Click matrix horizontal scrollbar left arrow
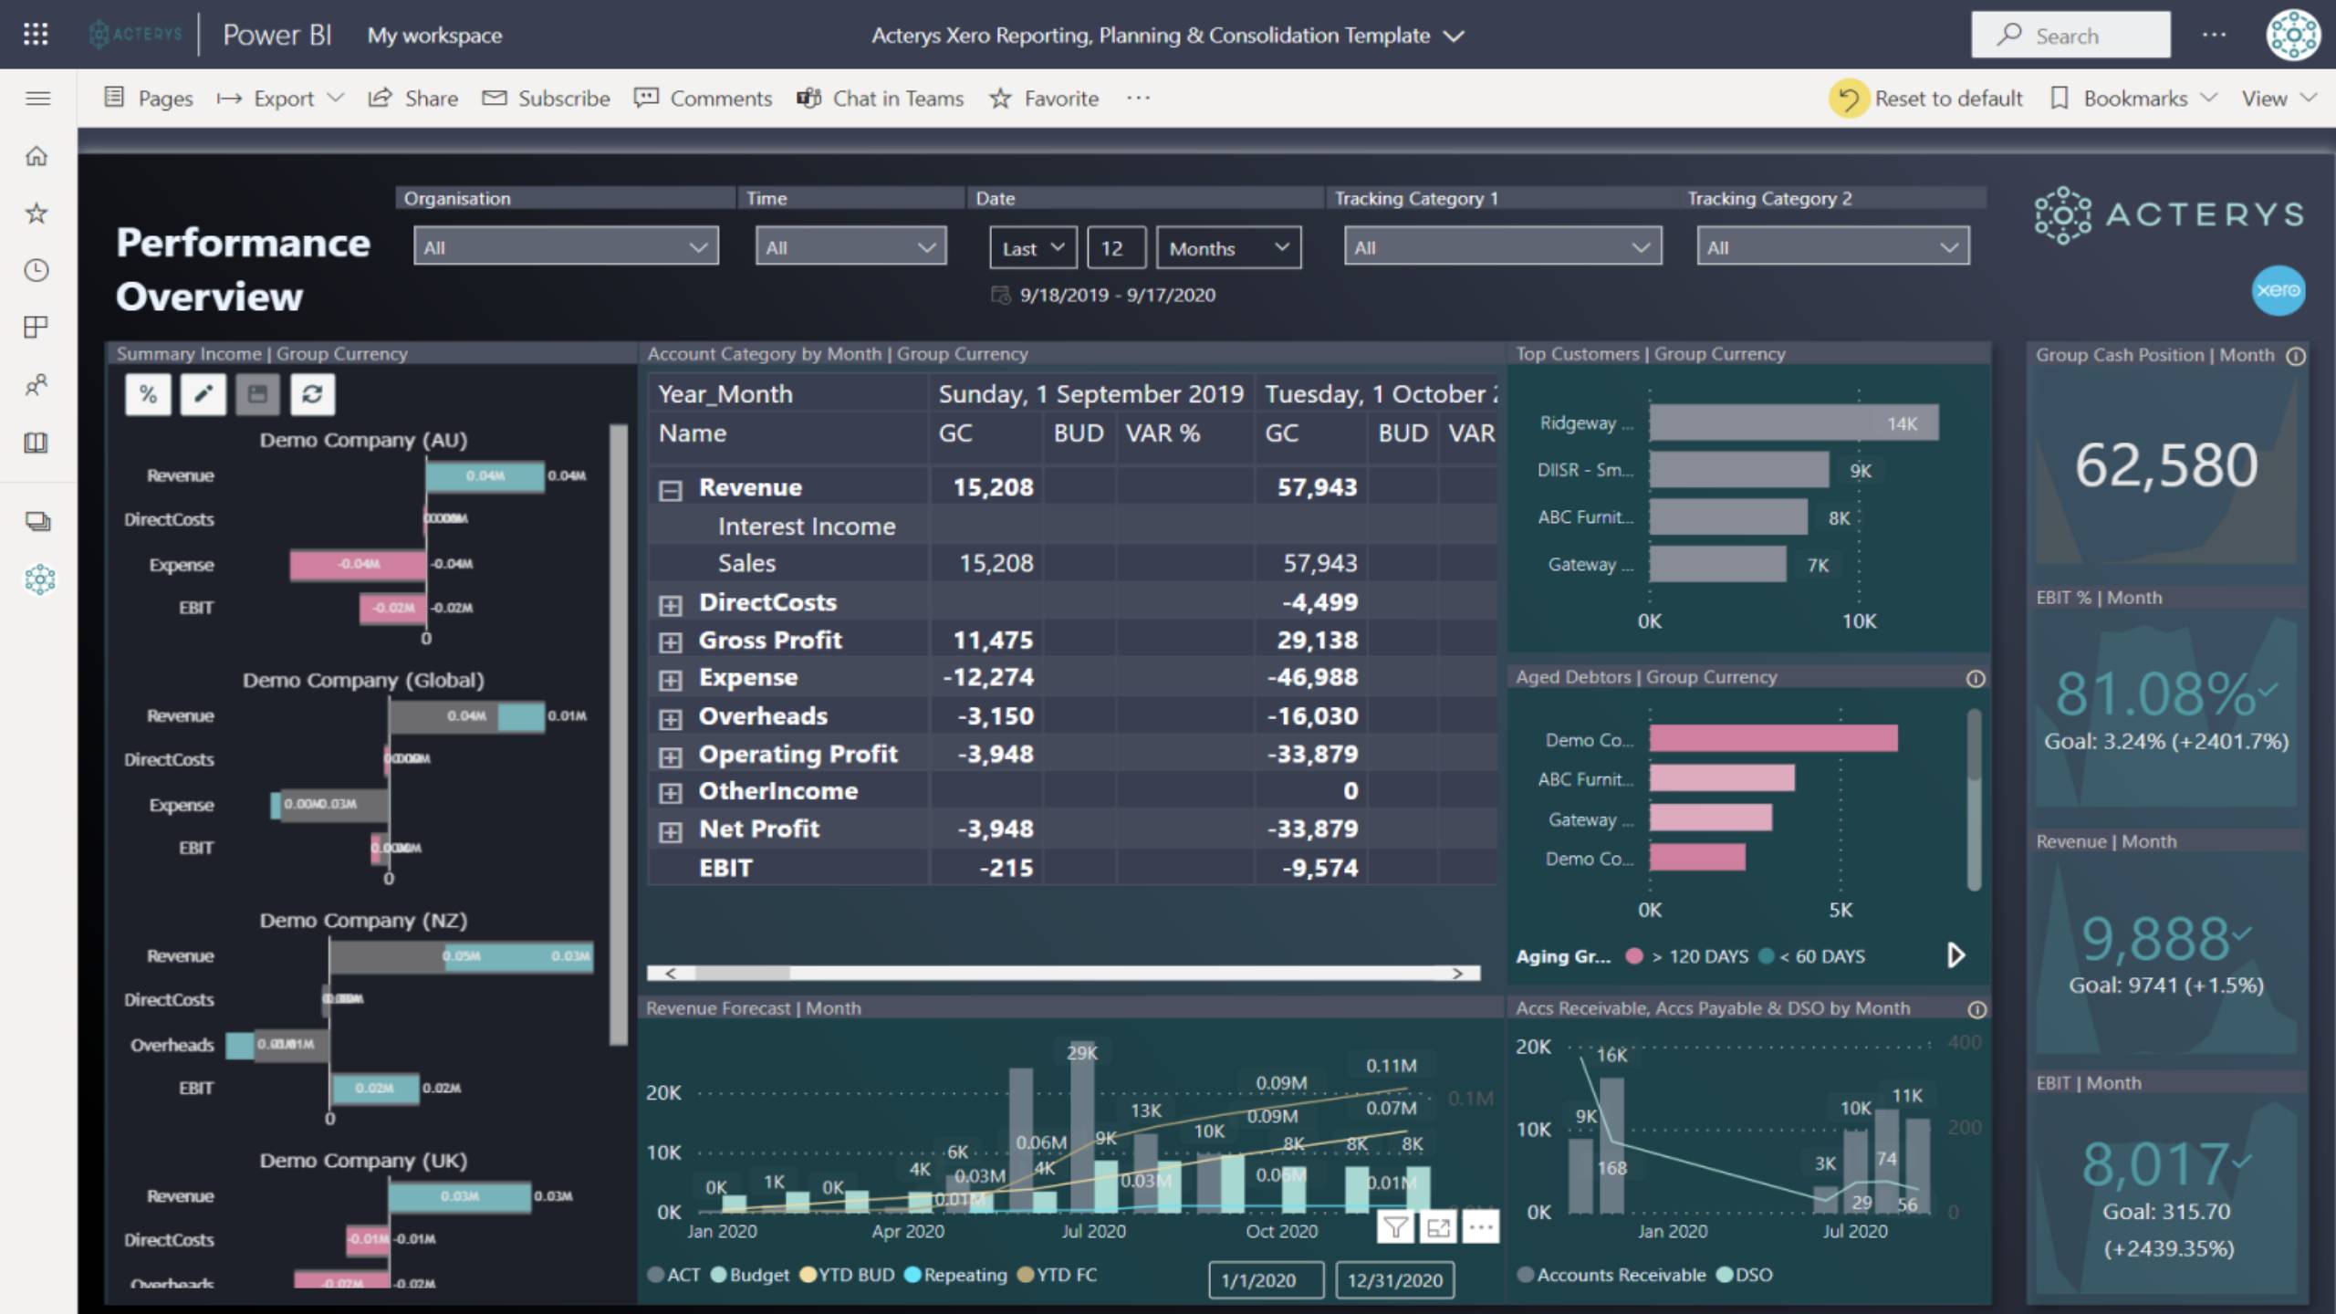The height and width of the screenshot is (1314, 2336). 671,974
